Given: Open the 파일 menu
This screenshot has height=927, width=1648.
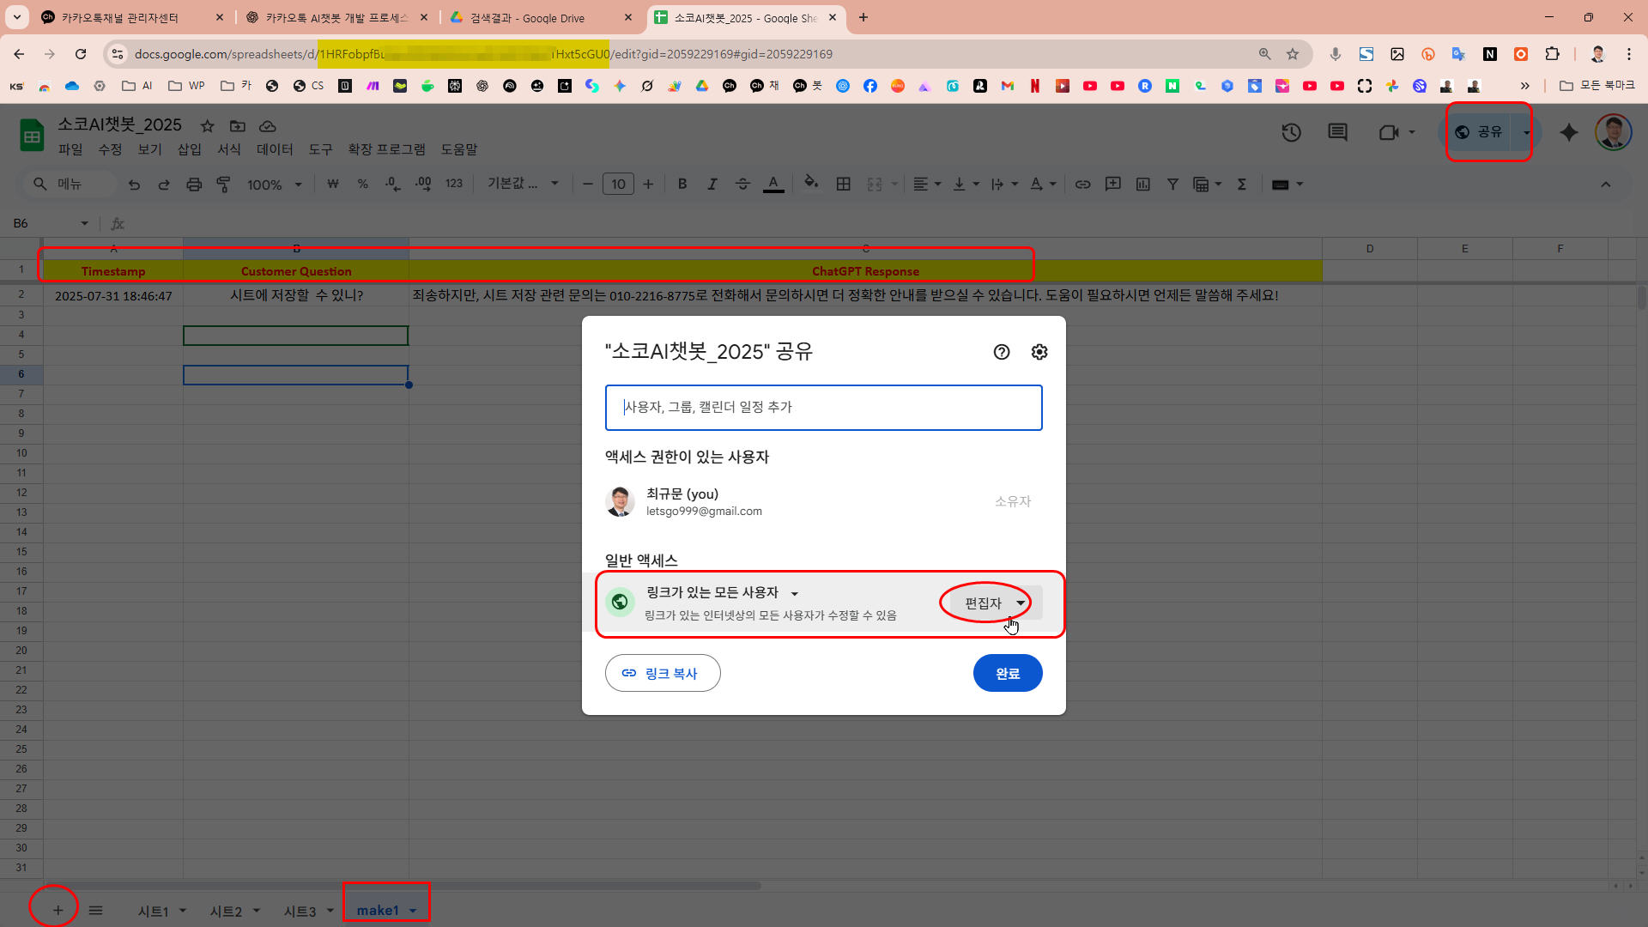Looking at the screenshot, I should point(70,149).
